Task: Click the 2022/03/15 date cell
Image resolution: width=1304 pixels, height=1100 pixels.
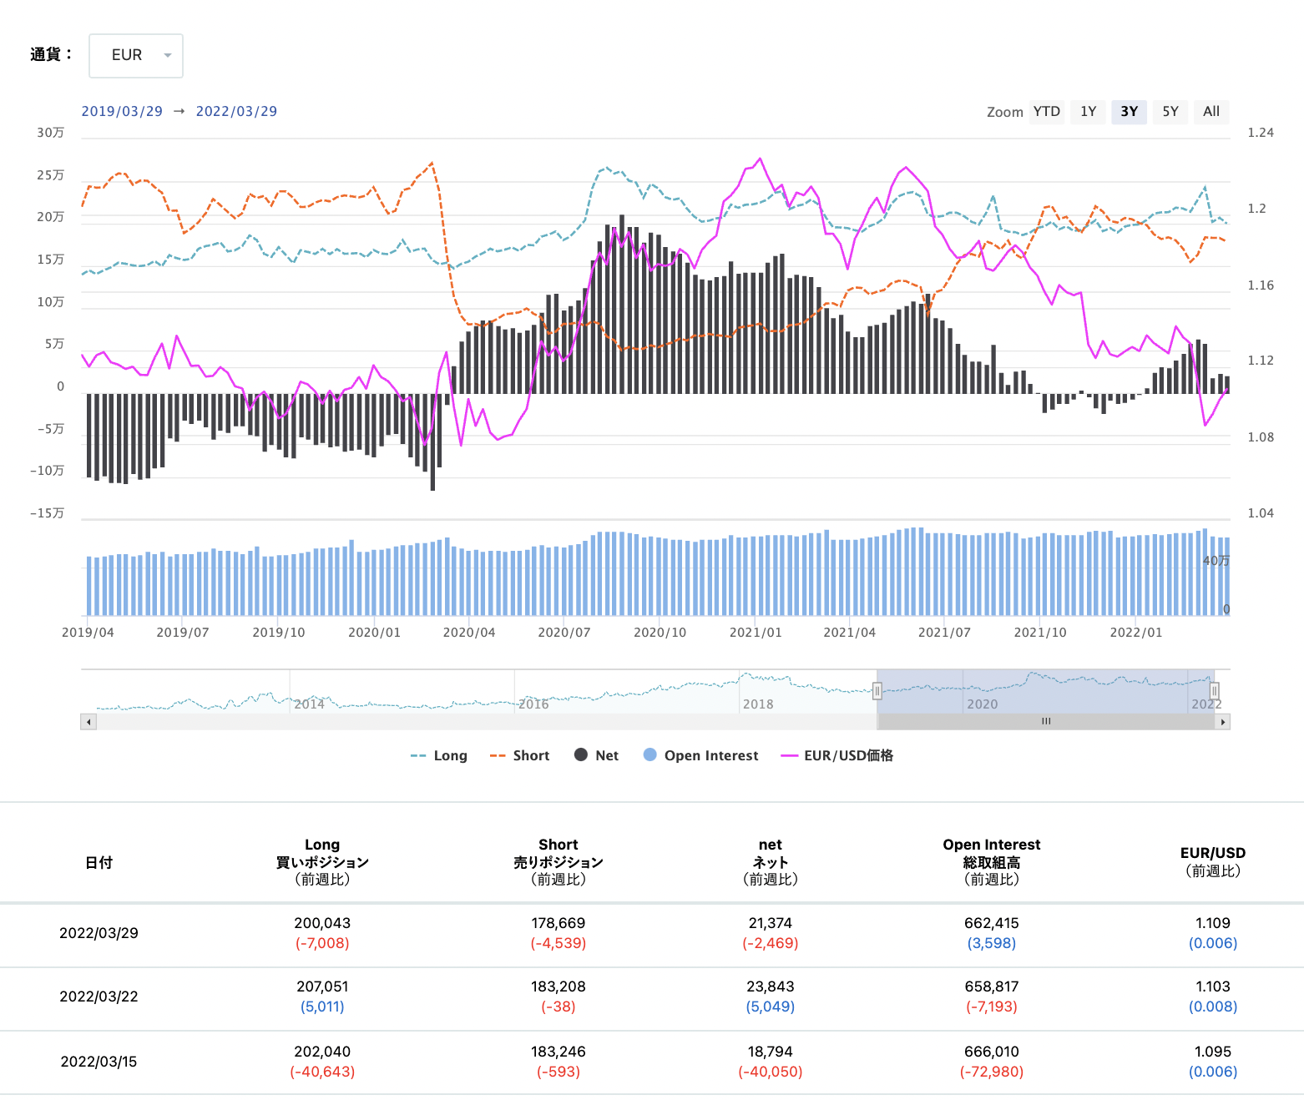Action: point(99,1062)
